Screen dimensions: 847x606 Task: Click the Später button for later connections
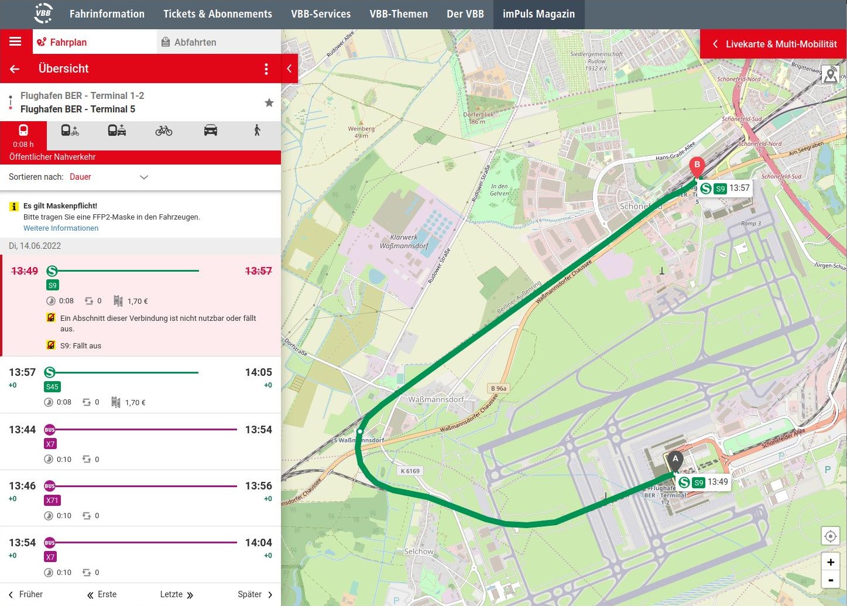(x=255, y=594)
